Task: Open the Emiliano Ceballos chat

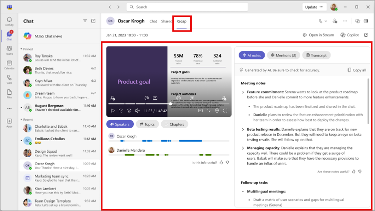Action: click(x=59, y=141)
